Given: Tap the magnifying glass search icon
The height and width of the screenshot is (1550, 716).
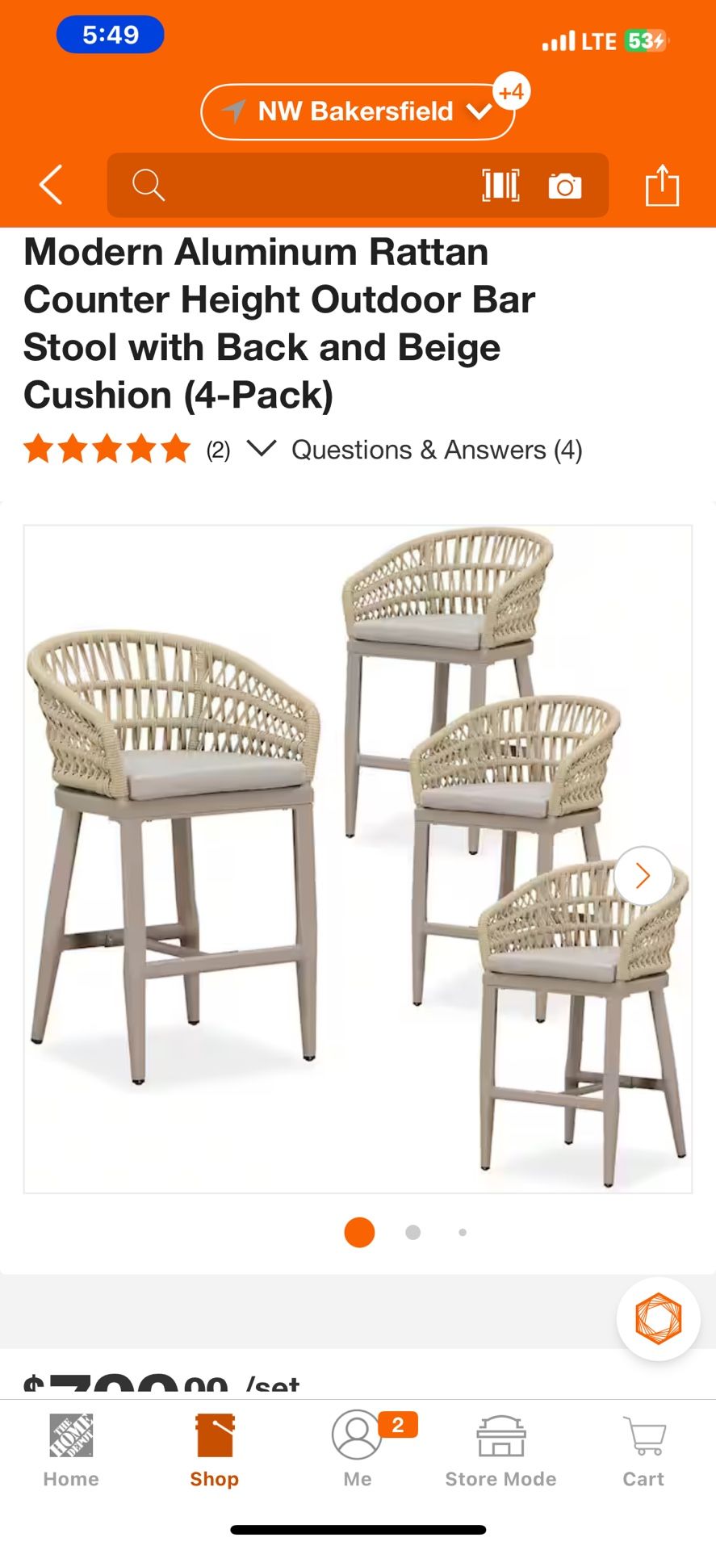Looking at the screenshot, I should tap(149, 185).
